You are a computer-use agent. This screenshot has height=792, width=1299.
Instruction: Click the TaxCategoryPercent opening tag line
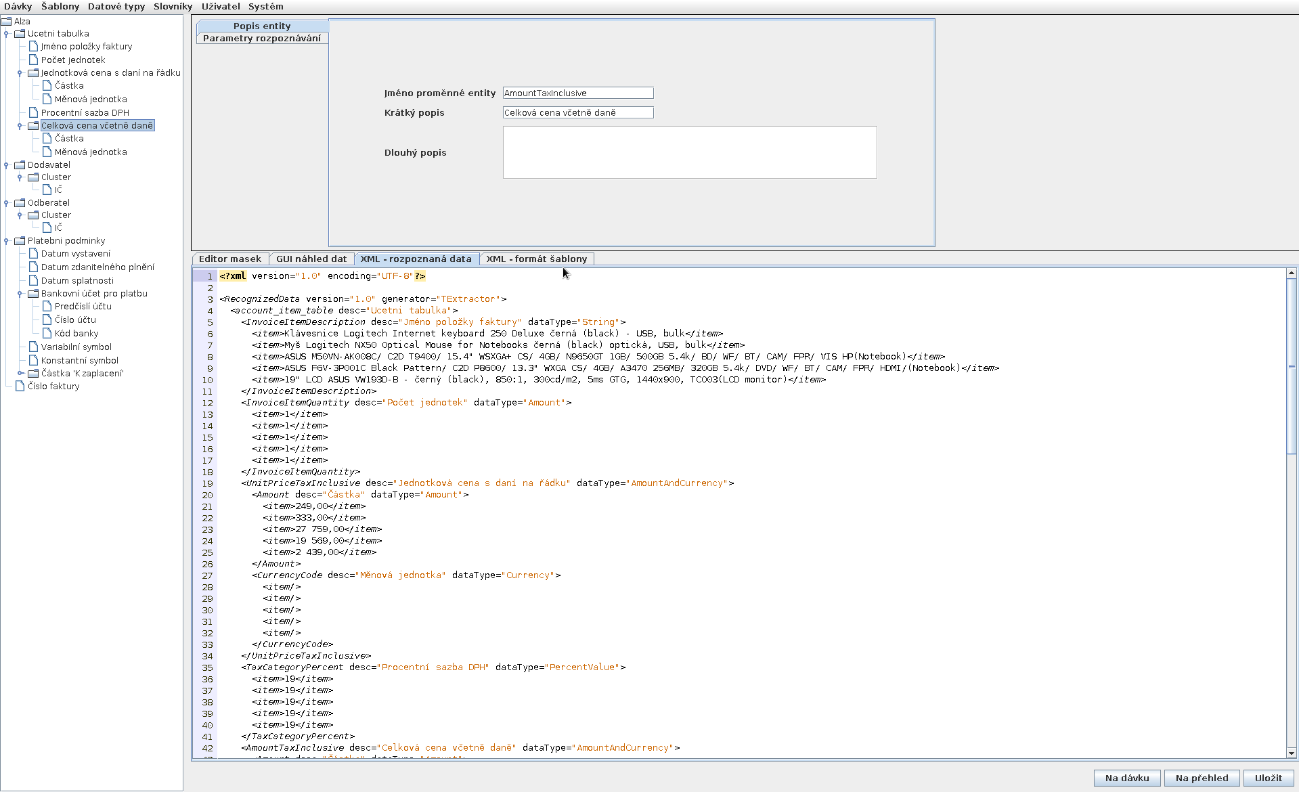pyautogui.click(x=433, y=667)
